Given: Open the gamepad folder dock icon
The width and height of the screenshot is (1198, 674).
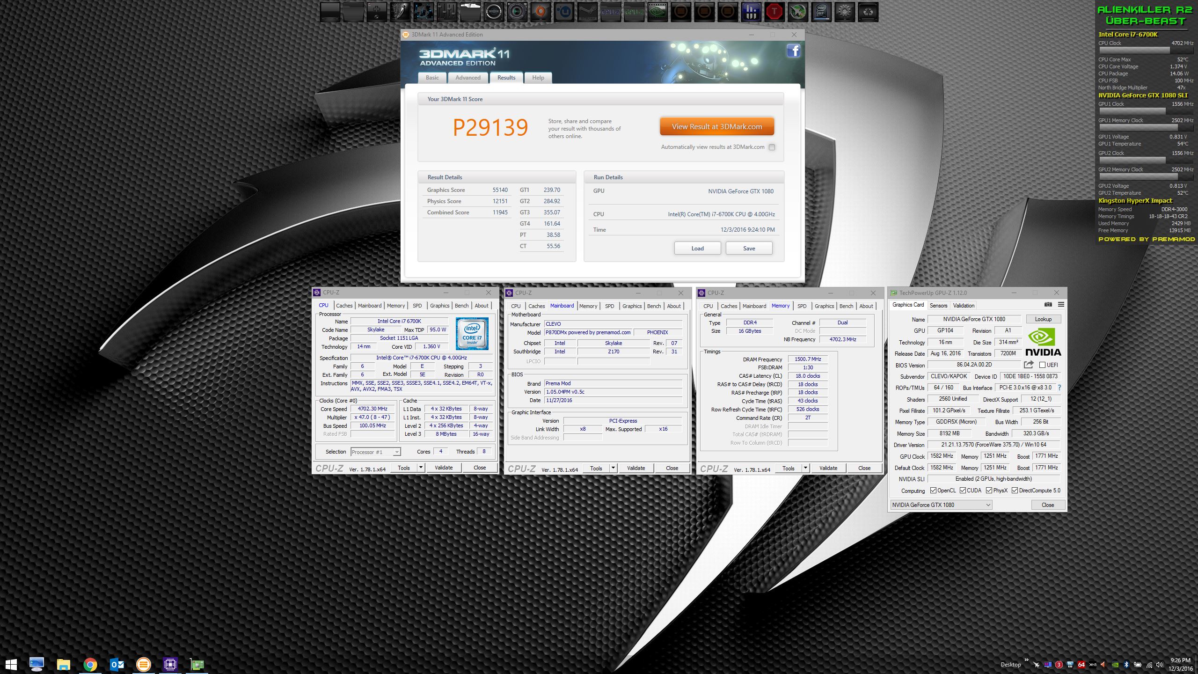Looking at the screenshot, I should 377,12.
